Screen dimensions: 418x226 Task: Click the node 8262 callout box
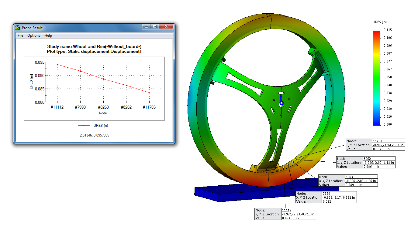pos(366,163)
